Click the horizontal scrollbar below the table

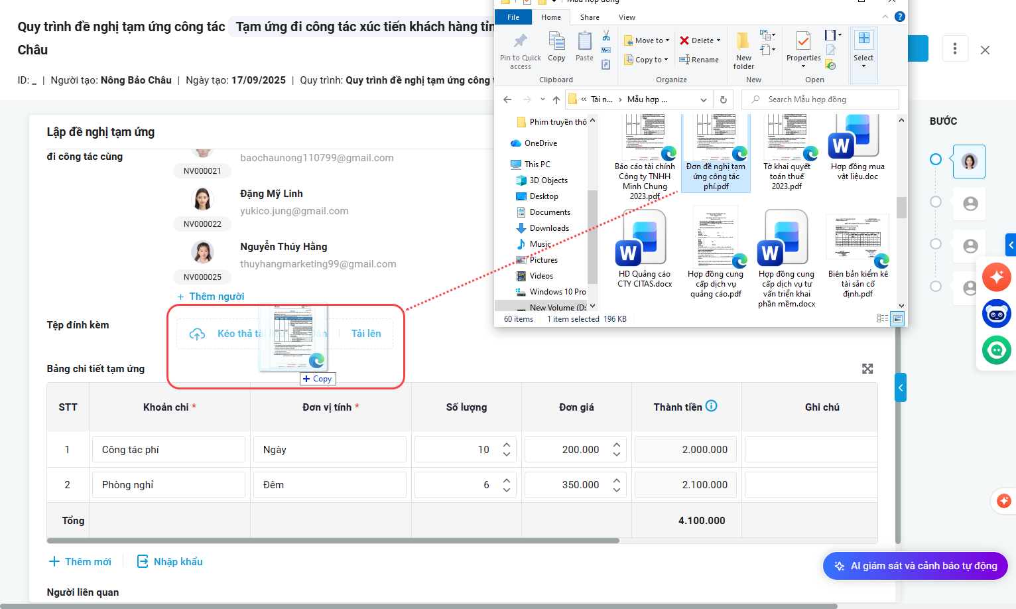click(333, 541)
